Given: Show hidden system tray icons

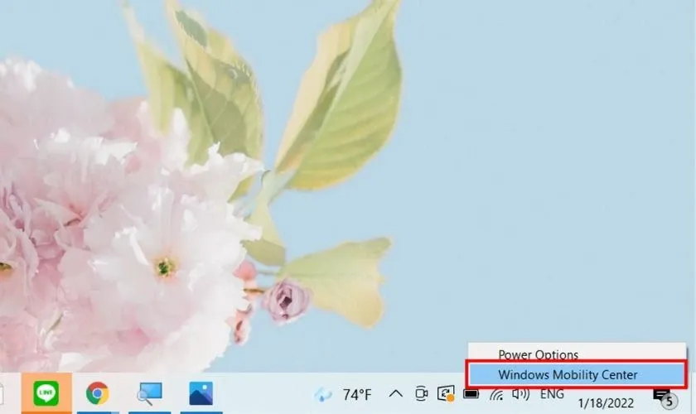Looking at the screenshot, I should coord(395,393).
